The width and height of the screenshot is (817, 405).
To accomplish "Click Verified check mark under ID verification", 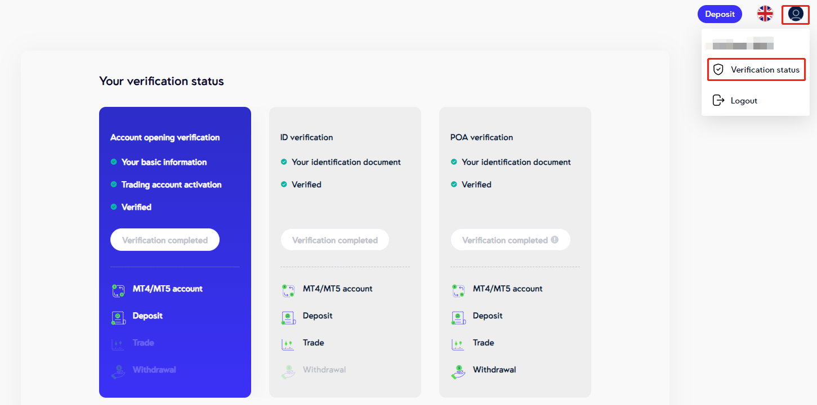I will (x=284, y=184).
